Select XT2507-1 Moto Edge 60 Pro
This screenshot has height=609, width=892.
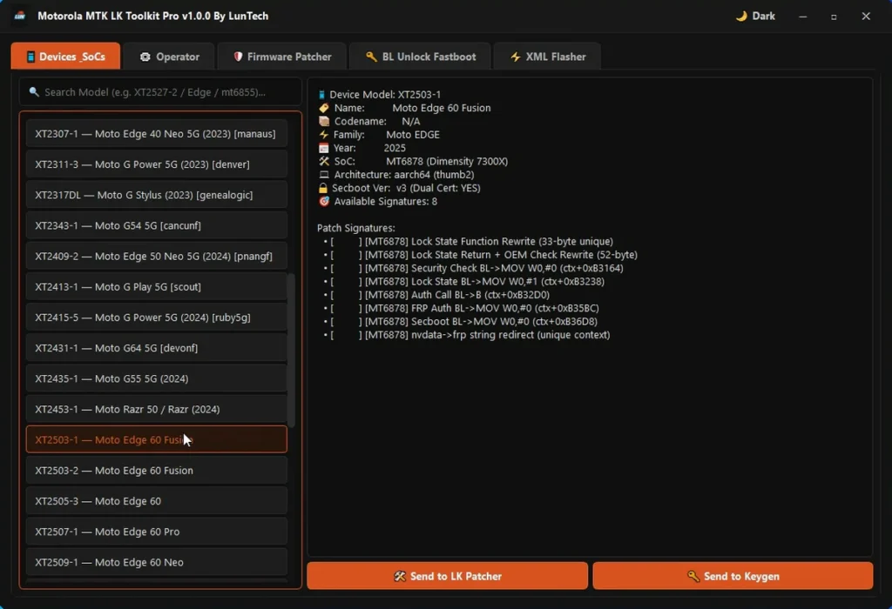tap(157, 532)
